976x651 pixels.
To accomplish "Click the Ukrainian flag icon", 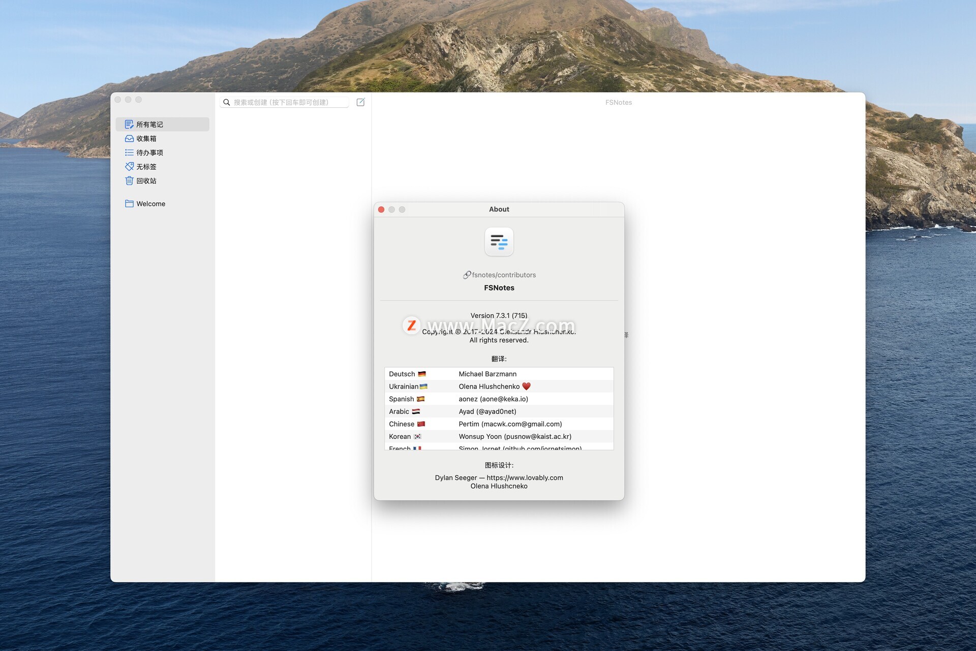I will 423,387.
